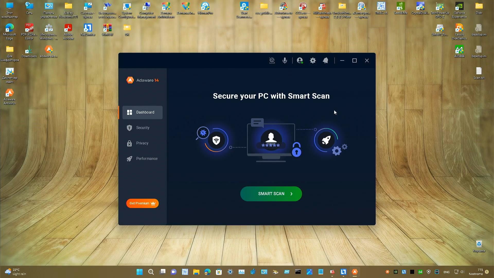This screenshot has width=494, height=278.
Task: Open the Security section
Action: click(x=143, y=128)
